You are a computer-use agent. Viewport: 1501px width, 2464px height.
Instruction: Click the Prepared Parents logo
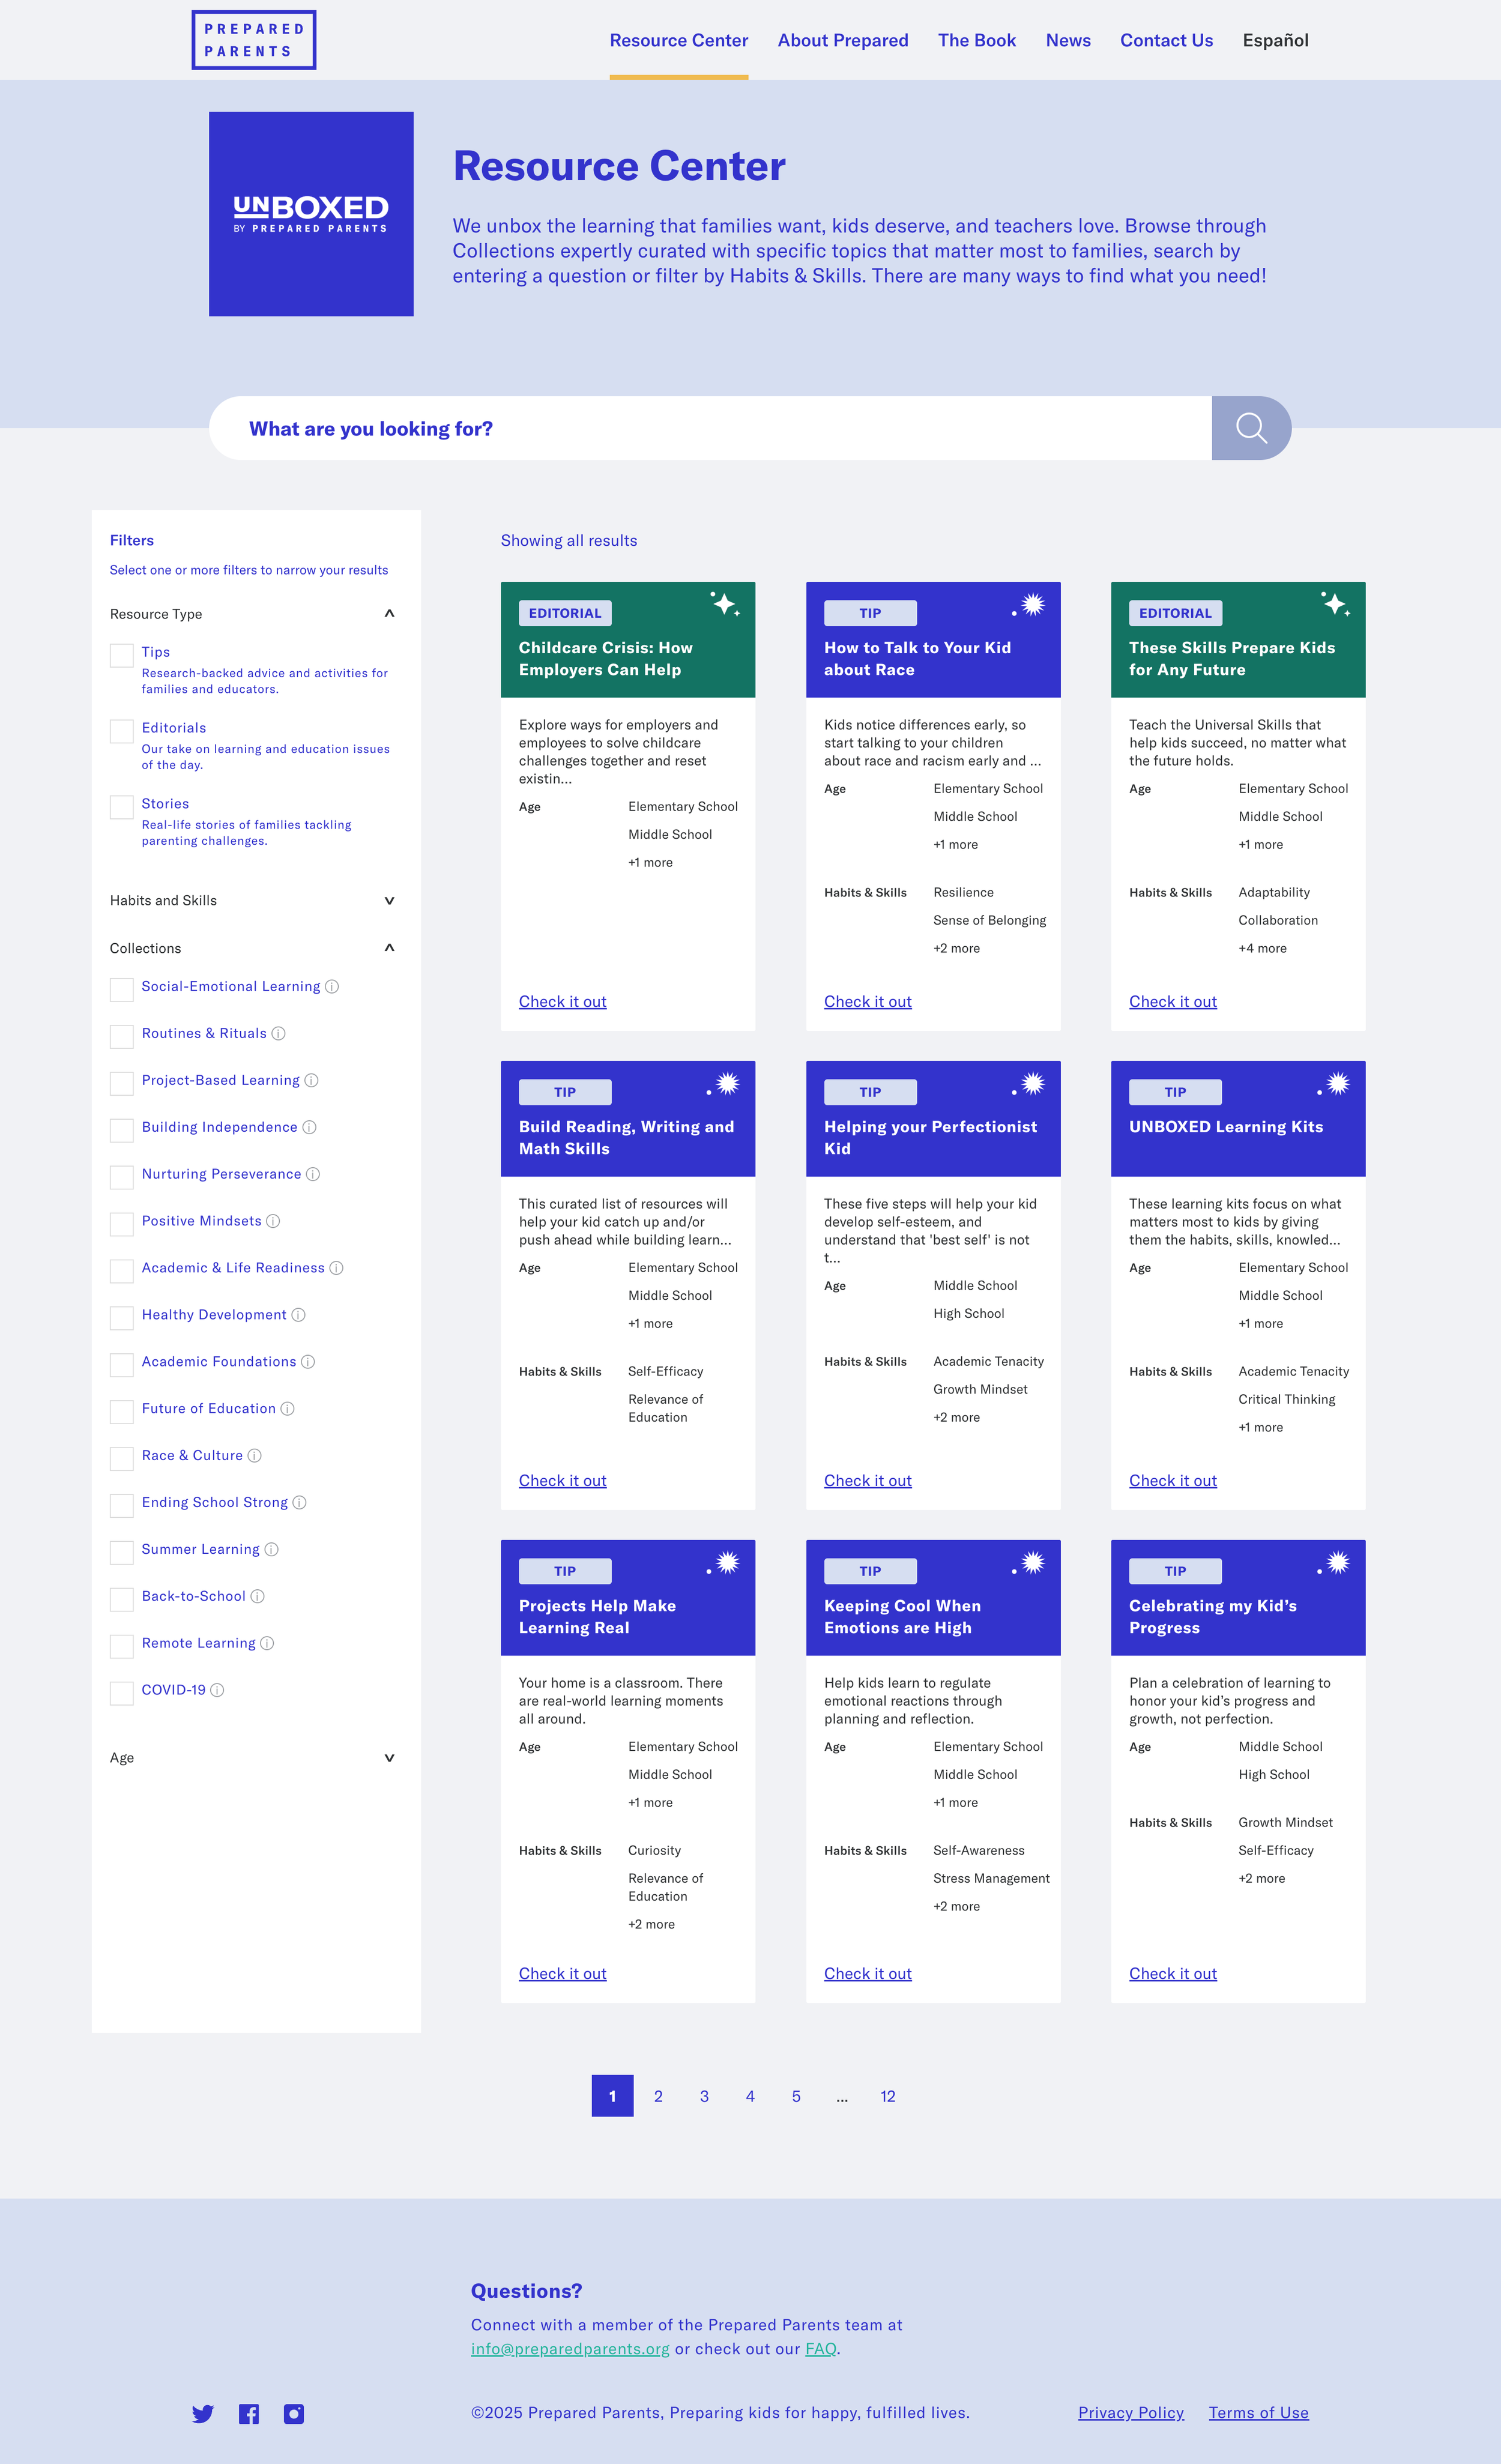coord(254,40)
